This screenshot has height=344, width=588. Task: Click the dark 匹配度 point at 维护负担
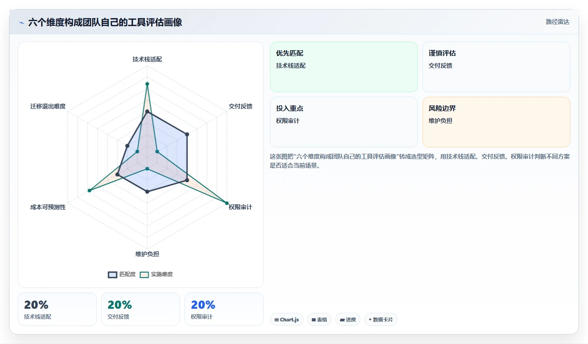[147, 192]
